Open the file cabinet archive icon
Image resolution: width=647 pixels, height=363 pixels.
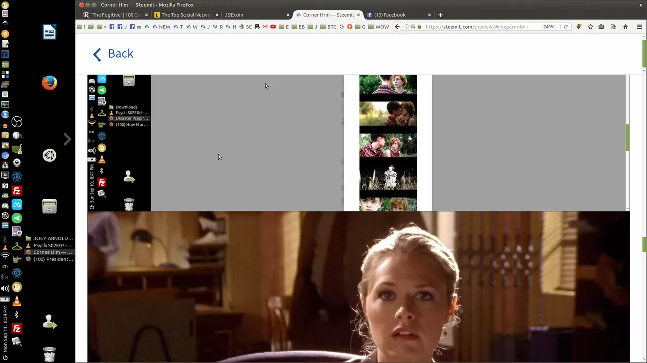(50, 206)
